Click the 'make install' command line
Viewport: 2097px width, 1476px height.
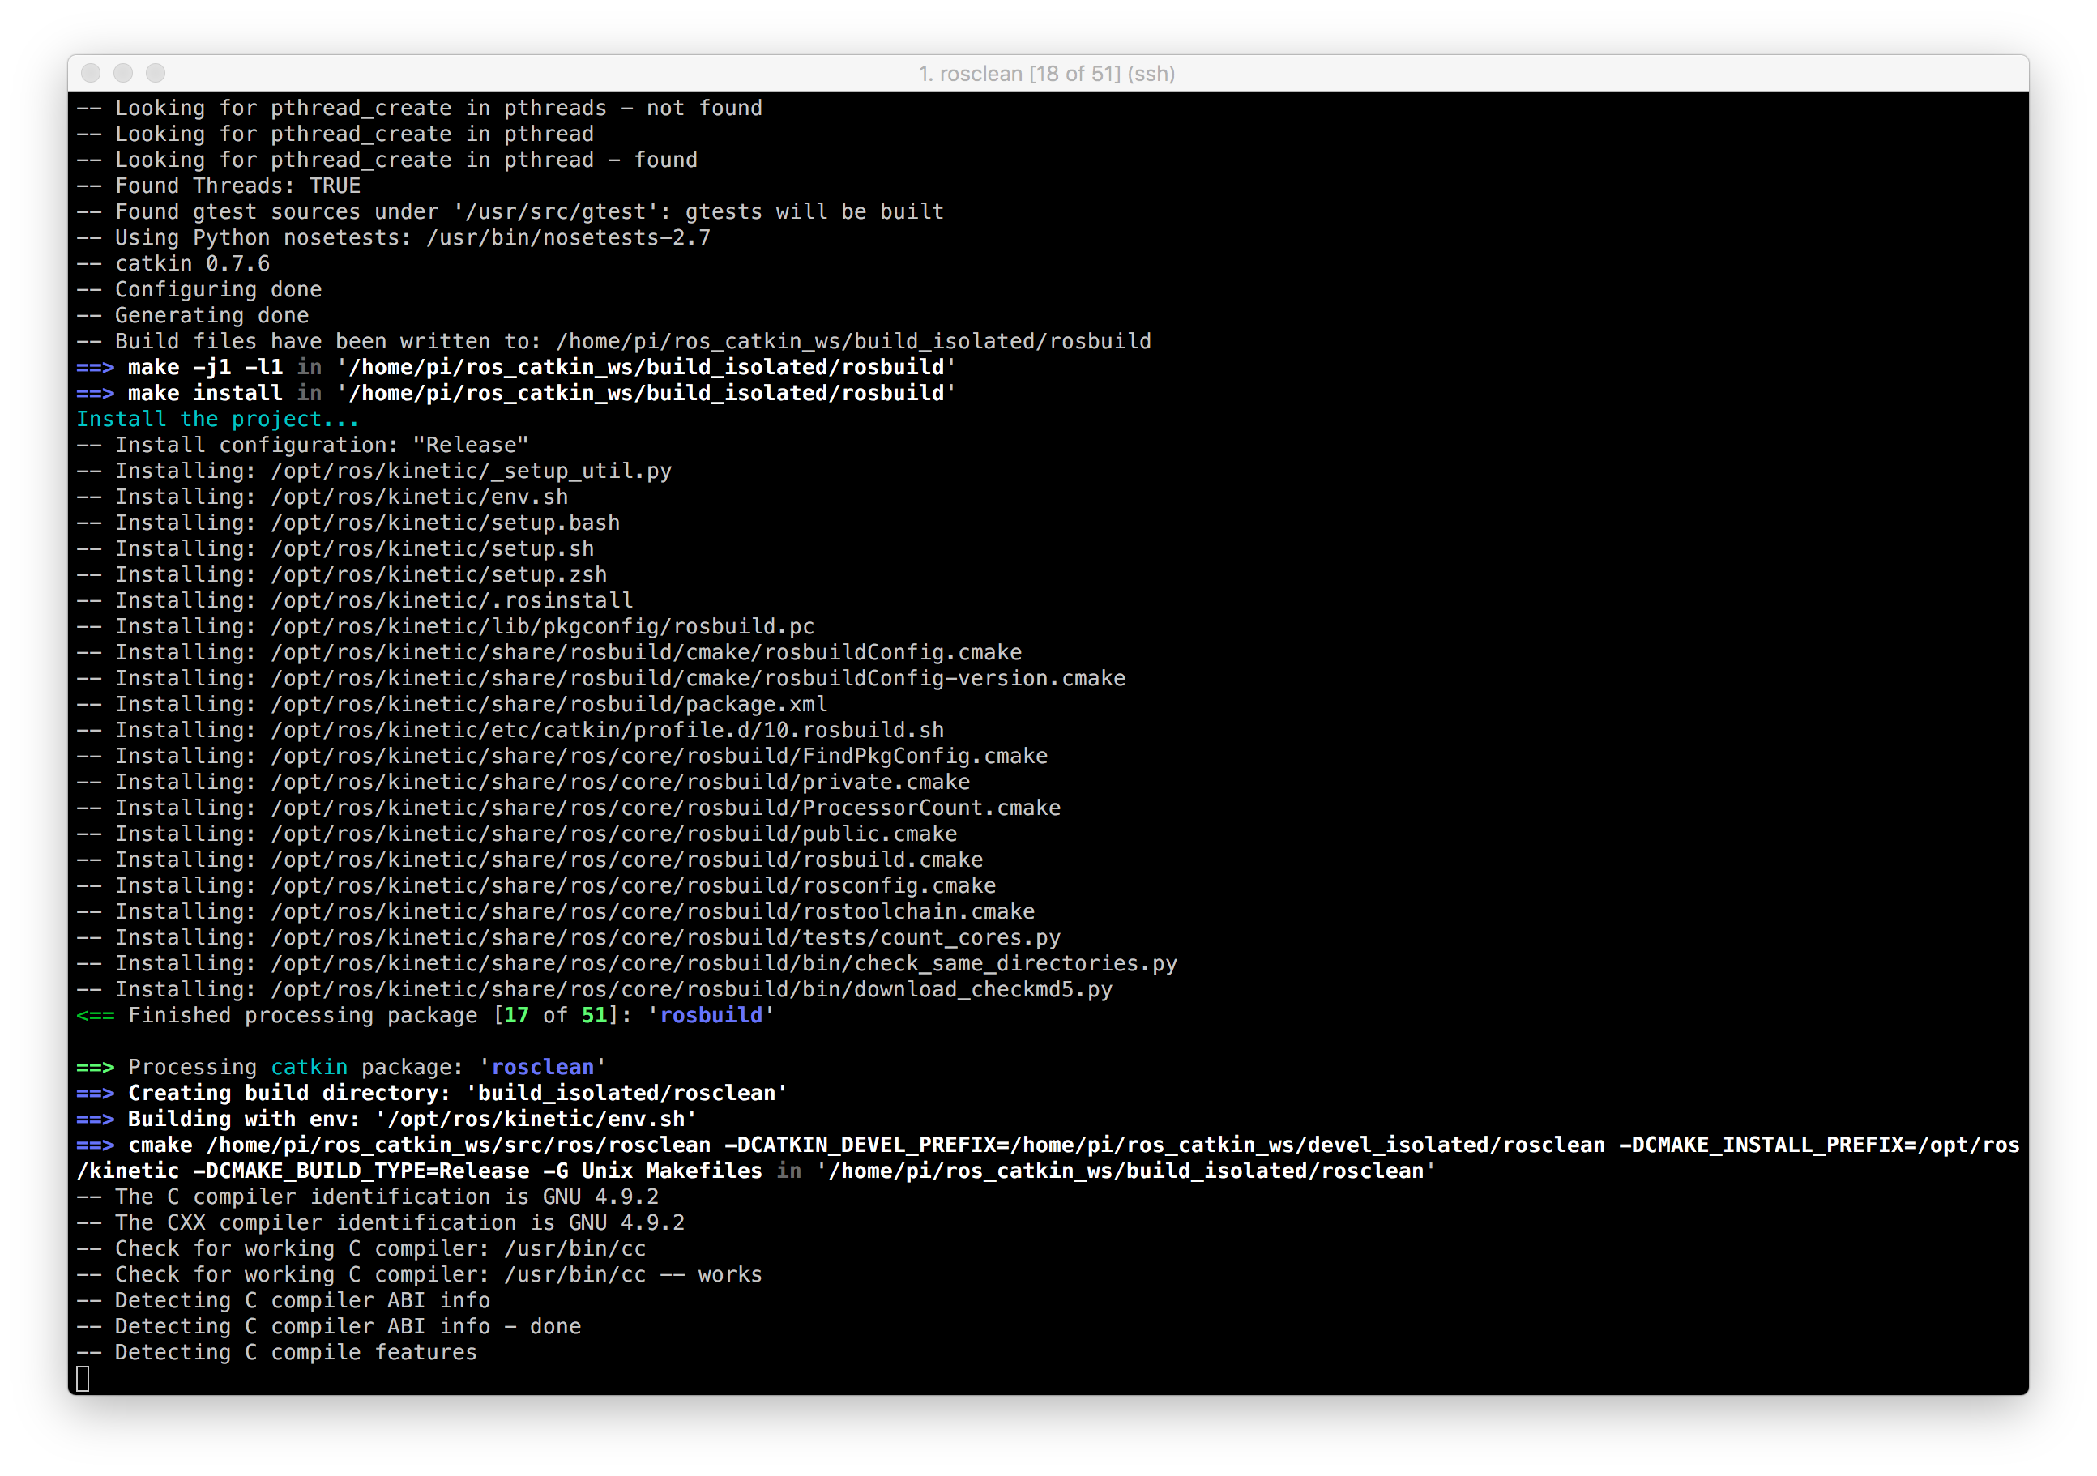coord(516,393)
